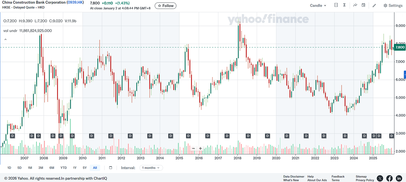Open the Data Disclaimer link
The height and width of the screenshot is (182, 406).
(x=294, y=176)
